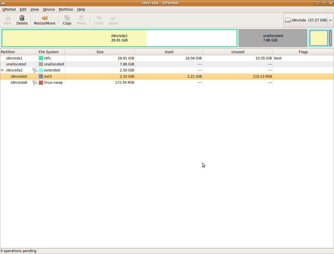Select the small sda5 block in disk map

click(319, 38)
